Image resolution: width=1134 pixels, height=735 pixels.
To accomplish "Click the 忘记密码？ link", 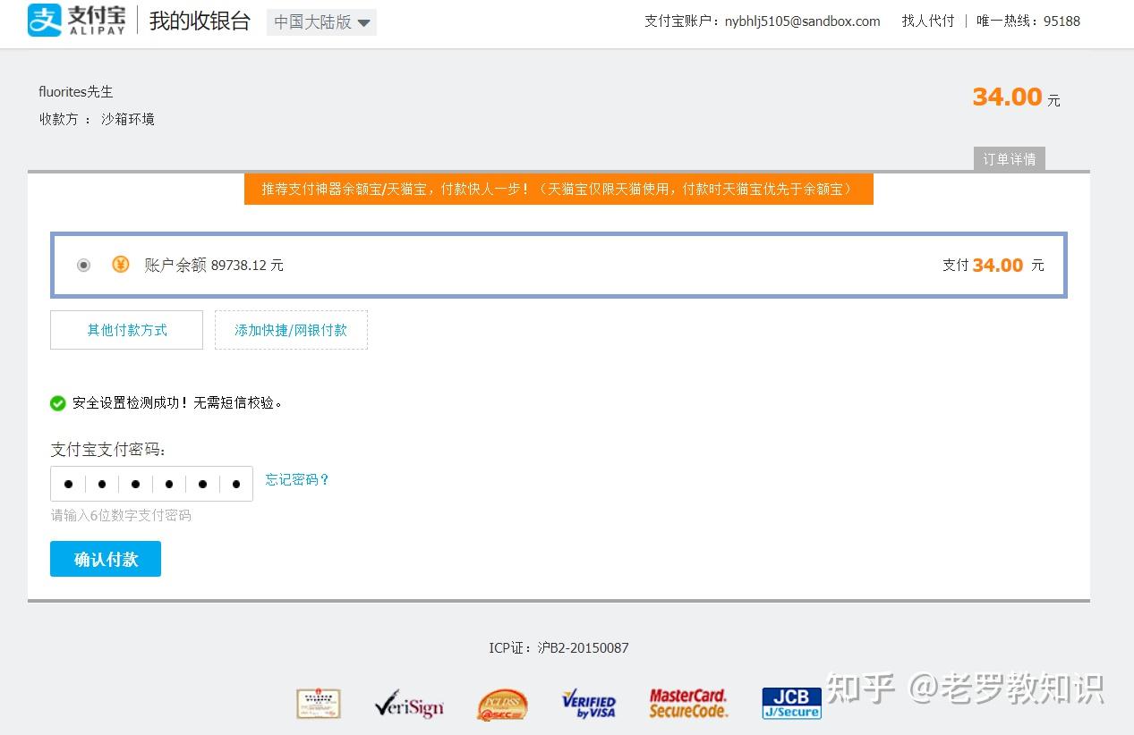I will 298,479.
